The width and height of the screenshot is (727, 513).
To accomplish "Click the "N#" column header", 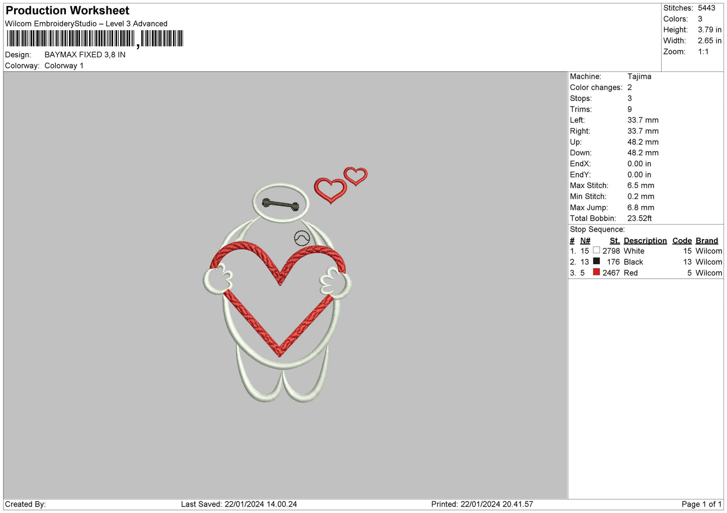I will [585, 241].
